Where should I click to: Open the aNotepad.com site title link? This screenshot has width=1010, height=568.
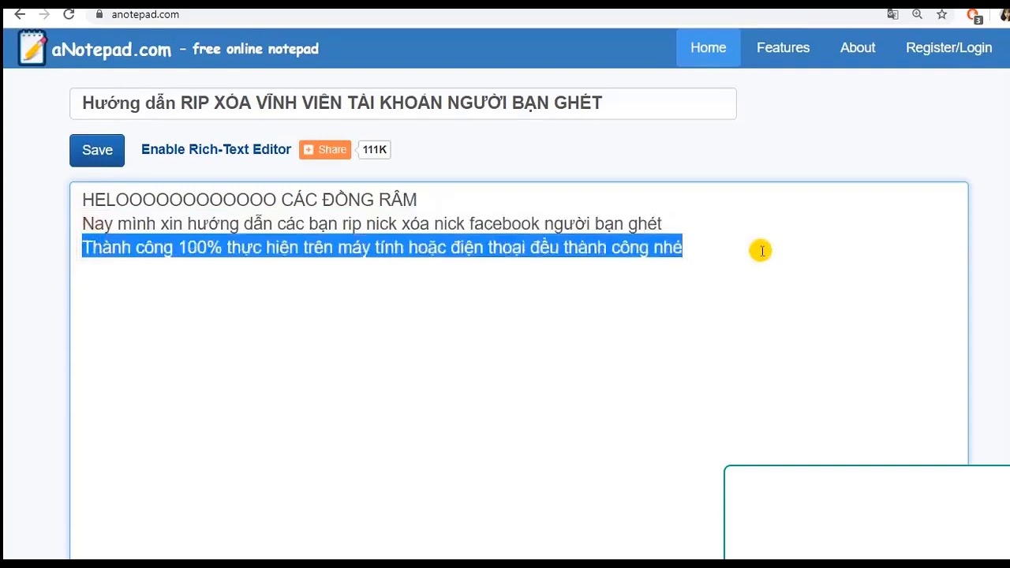click(111, 49)
